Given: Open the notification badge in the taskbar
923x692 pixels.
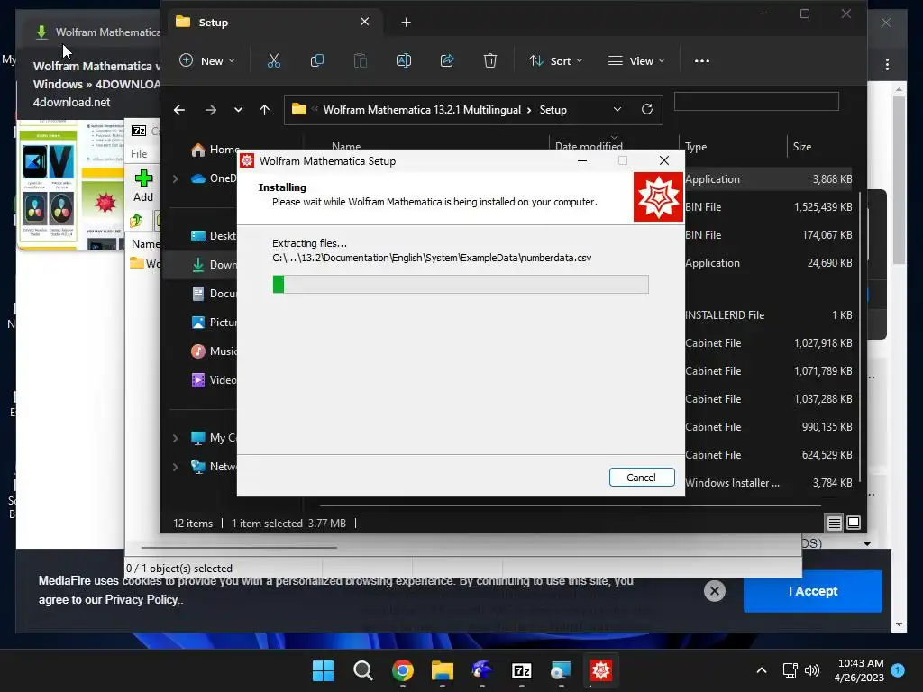Looking at the screenshot, I should click(898, 669).
